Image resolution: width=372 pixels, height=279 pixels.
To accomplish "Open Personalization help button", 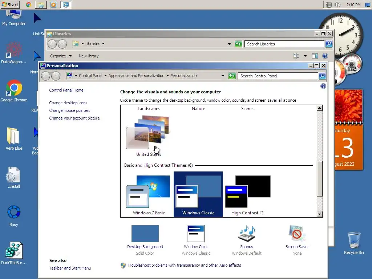I will tap(323, 86).
